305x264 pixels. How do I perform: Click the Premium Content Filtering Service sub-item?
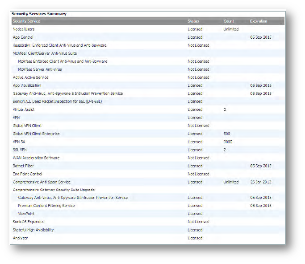point(46,206)
